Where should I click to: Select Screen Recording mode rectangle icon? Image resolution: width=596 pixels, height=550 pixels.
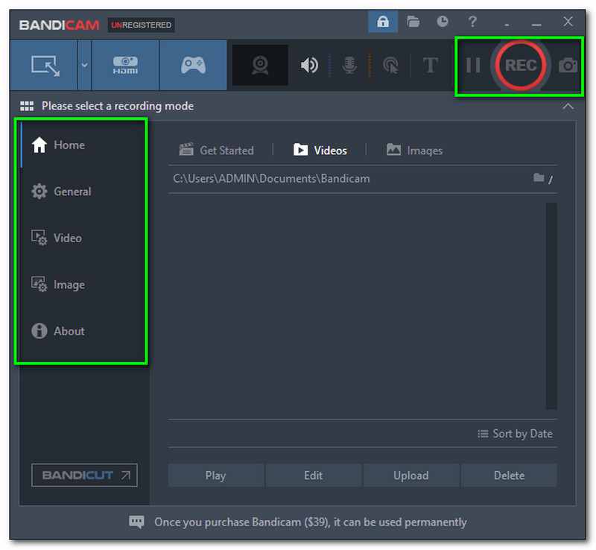[44, 65]
